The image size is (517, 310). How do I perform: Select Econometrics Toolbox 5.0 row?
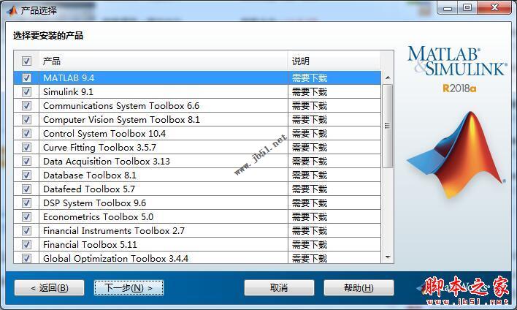click(197, 216)
